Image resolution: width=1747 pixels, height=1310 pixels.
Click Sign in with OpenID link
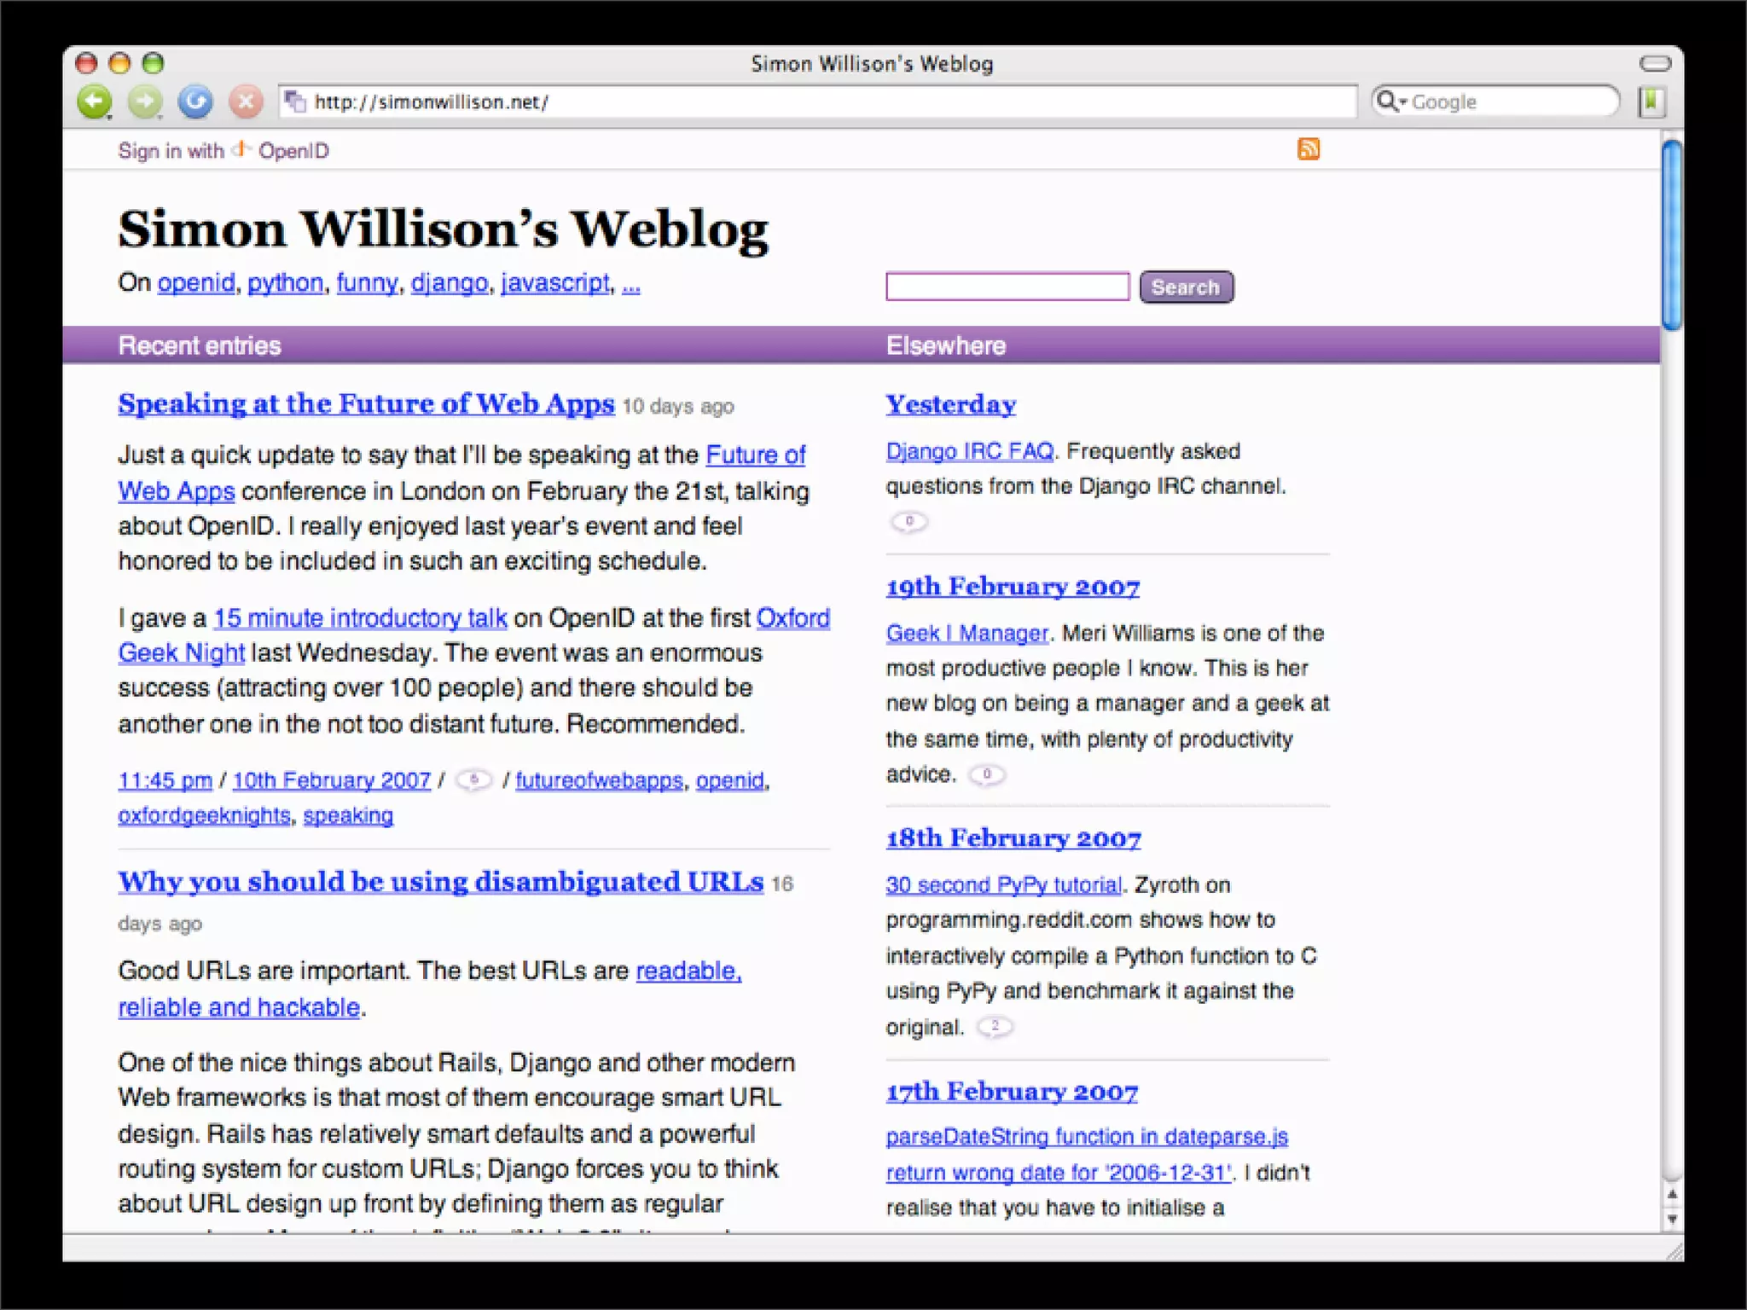223,151
